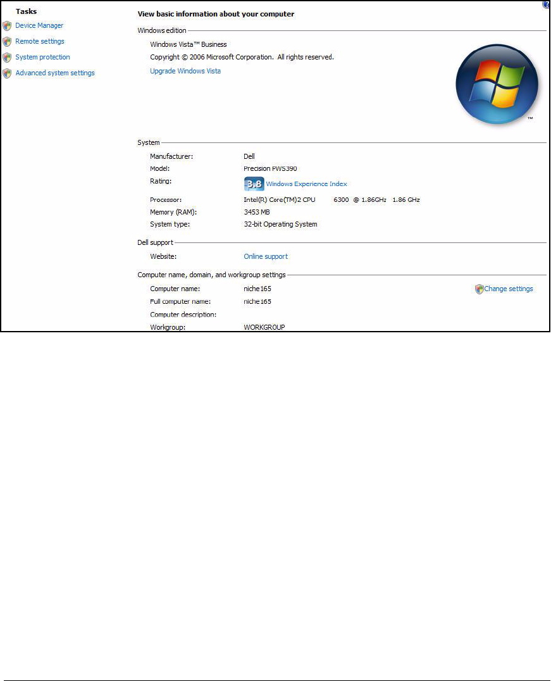Open the Windows Experience Index link
551x681 pixels.
306,184
